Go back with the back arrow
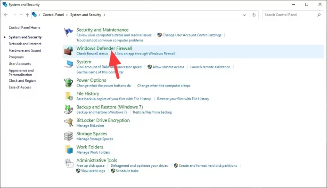Viewport: 327px width, 188px height. (x=6, y=15)
